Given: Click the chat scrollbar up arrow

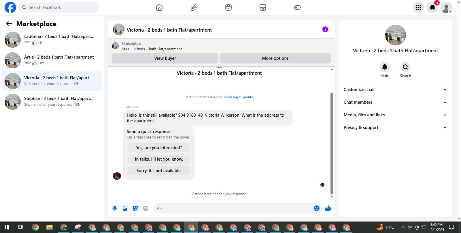Looking at the screenshot, I should (332, 69).
